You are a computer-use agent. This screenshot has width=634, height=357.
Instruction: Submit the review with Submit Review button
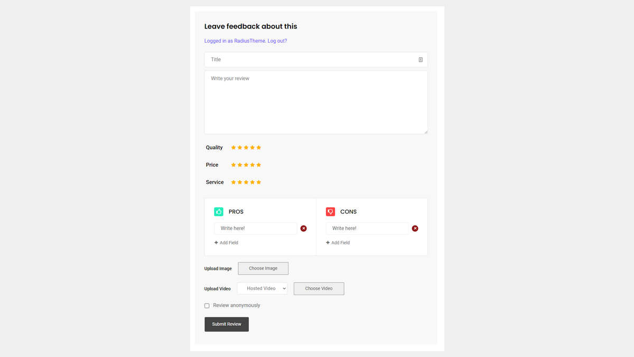click(227, 324)
